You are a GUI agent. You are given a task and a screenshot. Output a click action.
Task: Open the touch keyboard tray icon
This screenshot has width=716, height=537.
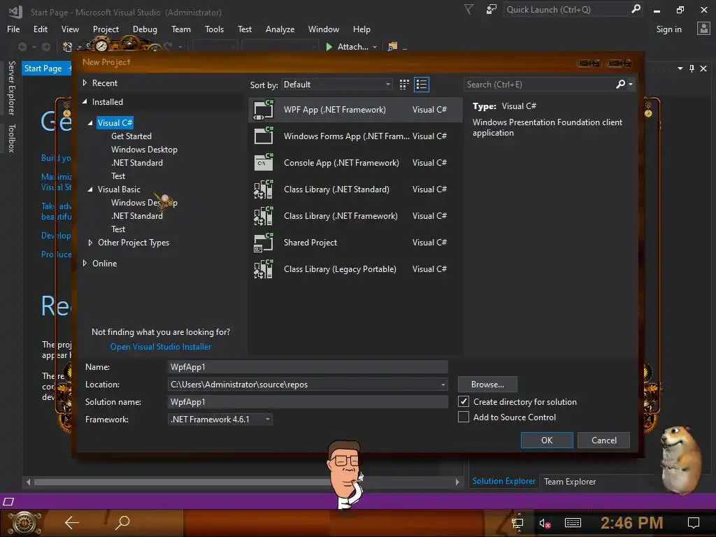click(573, 523)
